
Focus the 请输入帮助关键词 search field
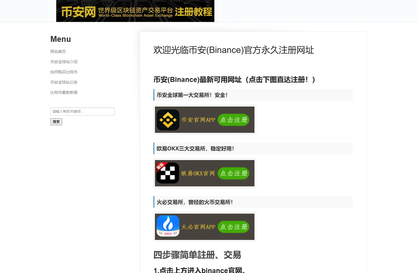(83, 111)
